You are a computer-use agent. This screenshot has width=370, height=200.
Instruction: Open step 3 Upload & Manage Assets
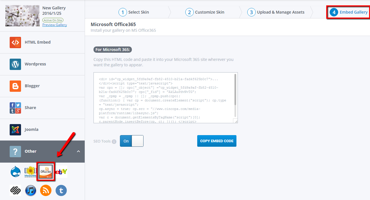pyautogui.click(x=276, y=12)
